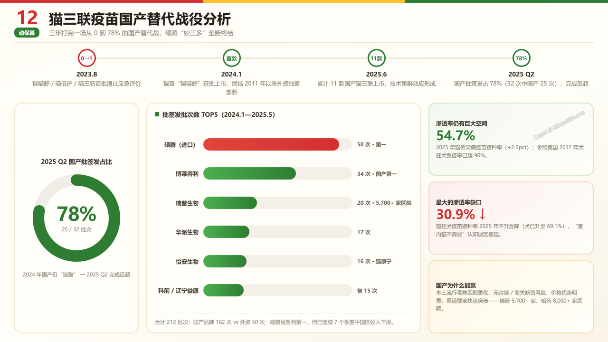Viewport: 608px width, 342px height.
Task: Click the chart heading 批签发批次数 TOP5
Action: coord(218,114)
